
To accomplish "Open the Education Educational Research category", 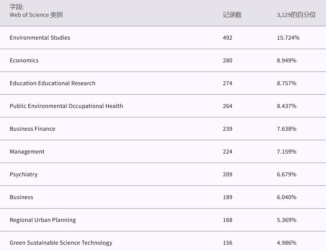I will [52, 83].
